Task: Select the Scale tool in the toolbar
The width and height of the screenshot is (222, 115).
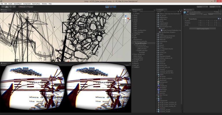Action: coord(14,7)
